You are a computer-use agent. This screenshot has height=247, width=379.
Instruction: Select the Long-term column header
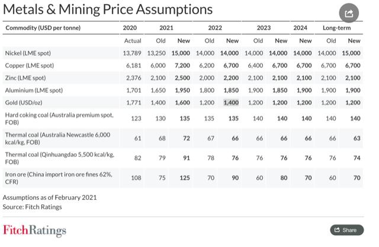337,28
